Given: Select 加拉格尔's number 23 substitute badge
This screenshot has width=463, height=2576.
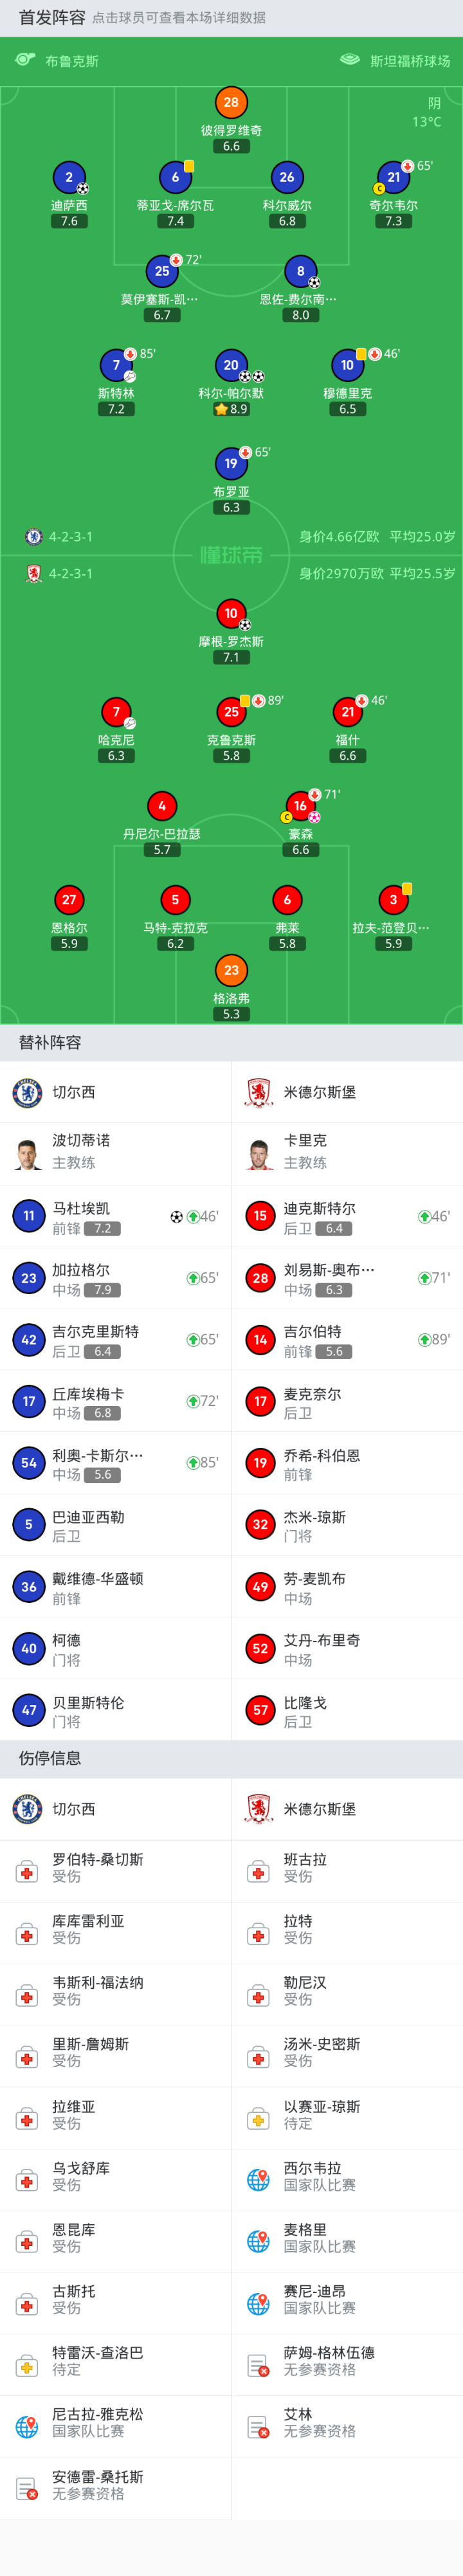Looking at the screenshot, I should point(28,1278).
